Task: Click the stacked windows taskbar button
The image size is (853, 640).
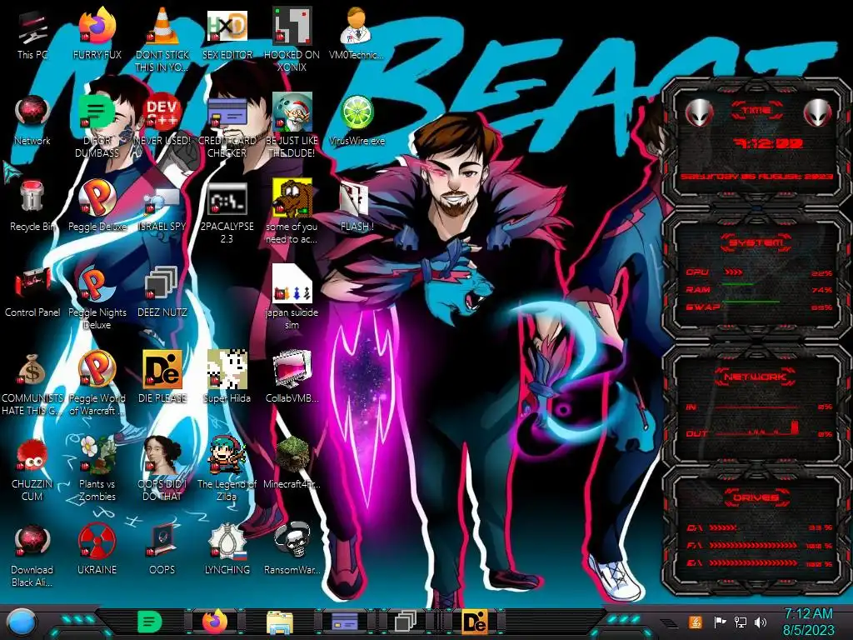Action: [406, 622]
